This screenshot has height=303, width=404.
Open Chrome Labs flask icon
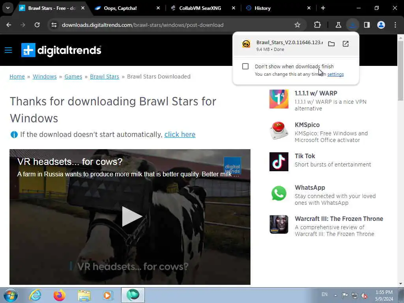(338, 25)
